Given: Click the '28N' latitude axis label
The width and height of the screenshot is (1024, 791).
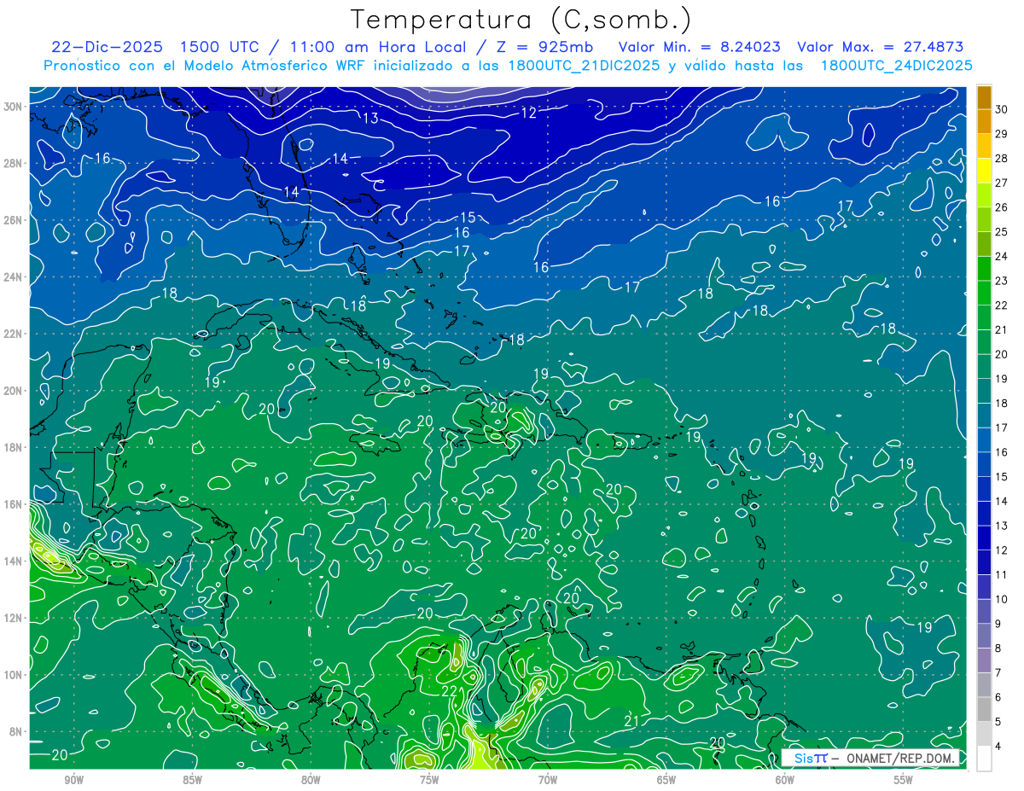Looking at the screenshot, I should (13, 163).
